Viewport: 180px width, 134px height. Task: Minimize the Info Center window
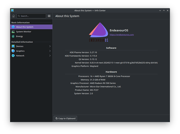[160, 10]
